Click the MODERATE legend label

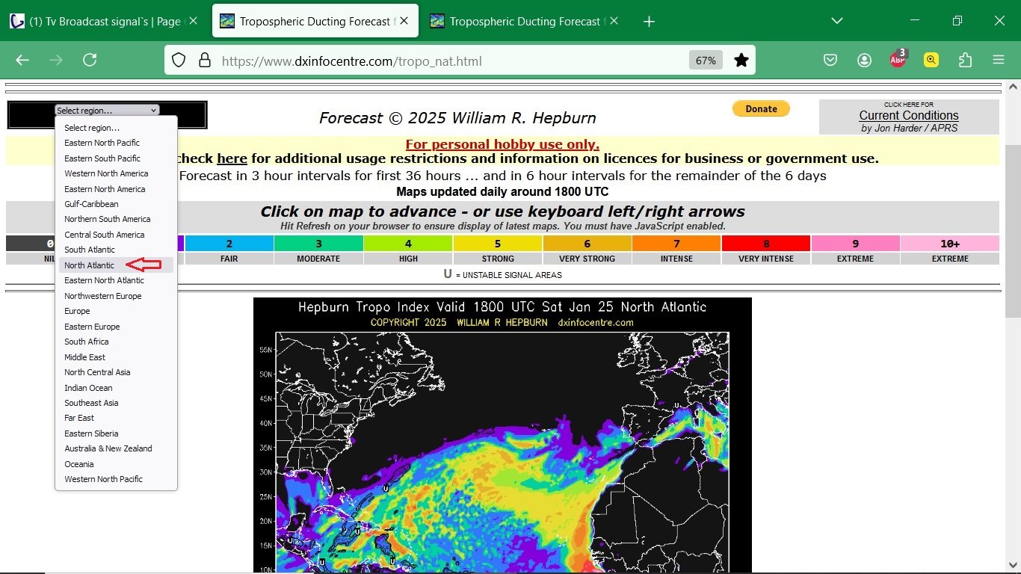[318, 259]
